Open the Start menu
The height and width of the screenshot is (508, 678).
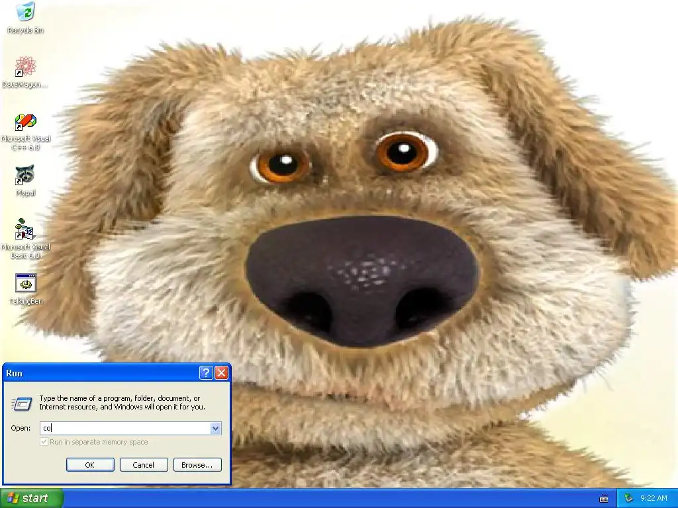coord(31,498)
